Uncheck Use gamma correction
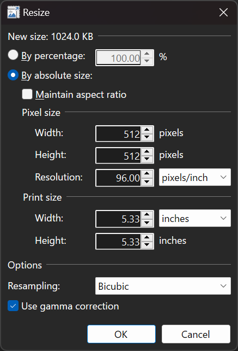 coord(13,306)
